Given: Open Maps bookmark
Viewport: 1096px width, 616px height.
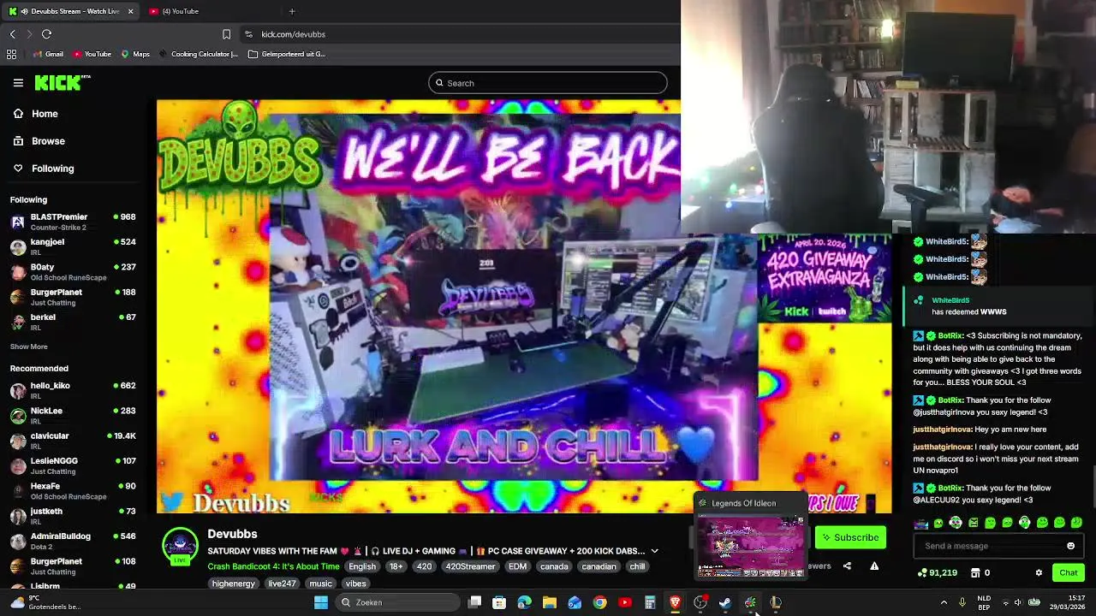Looking at the screenshot, I should (x=135, y=54).
